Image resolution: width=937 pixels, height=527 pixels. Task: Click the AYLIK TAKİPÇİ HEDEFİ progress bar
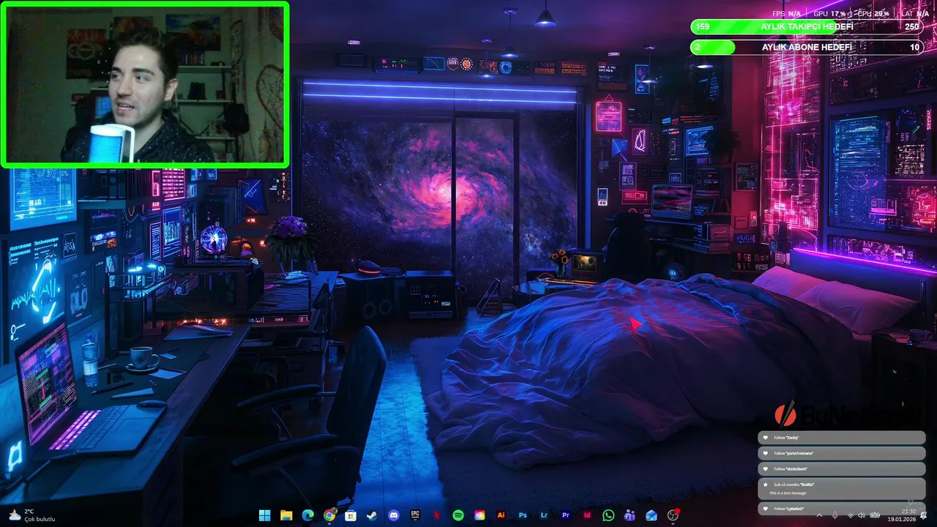point(806,26)
